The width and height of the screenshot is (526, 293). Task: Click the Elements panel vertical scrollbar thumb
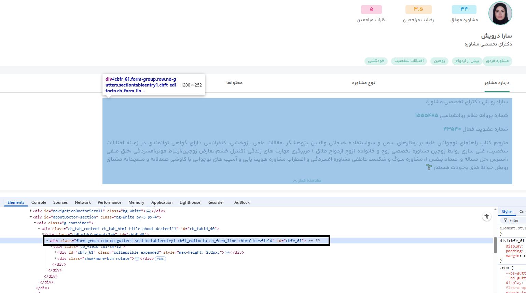click(495, 245)
